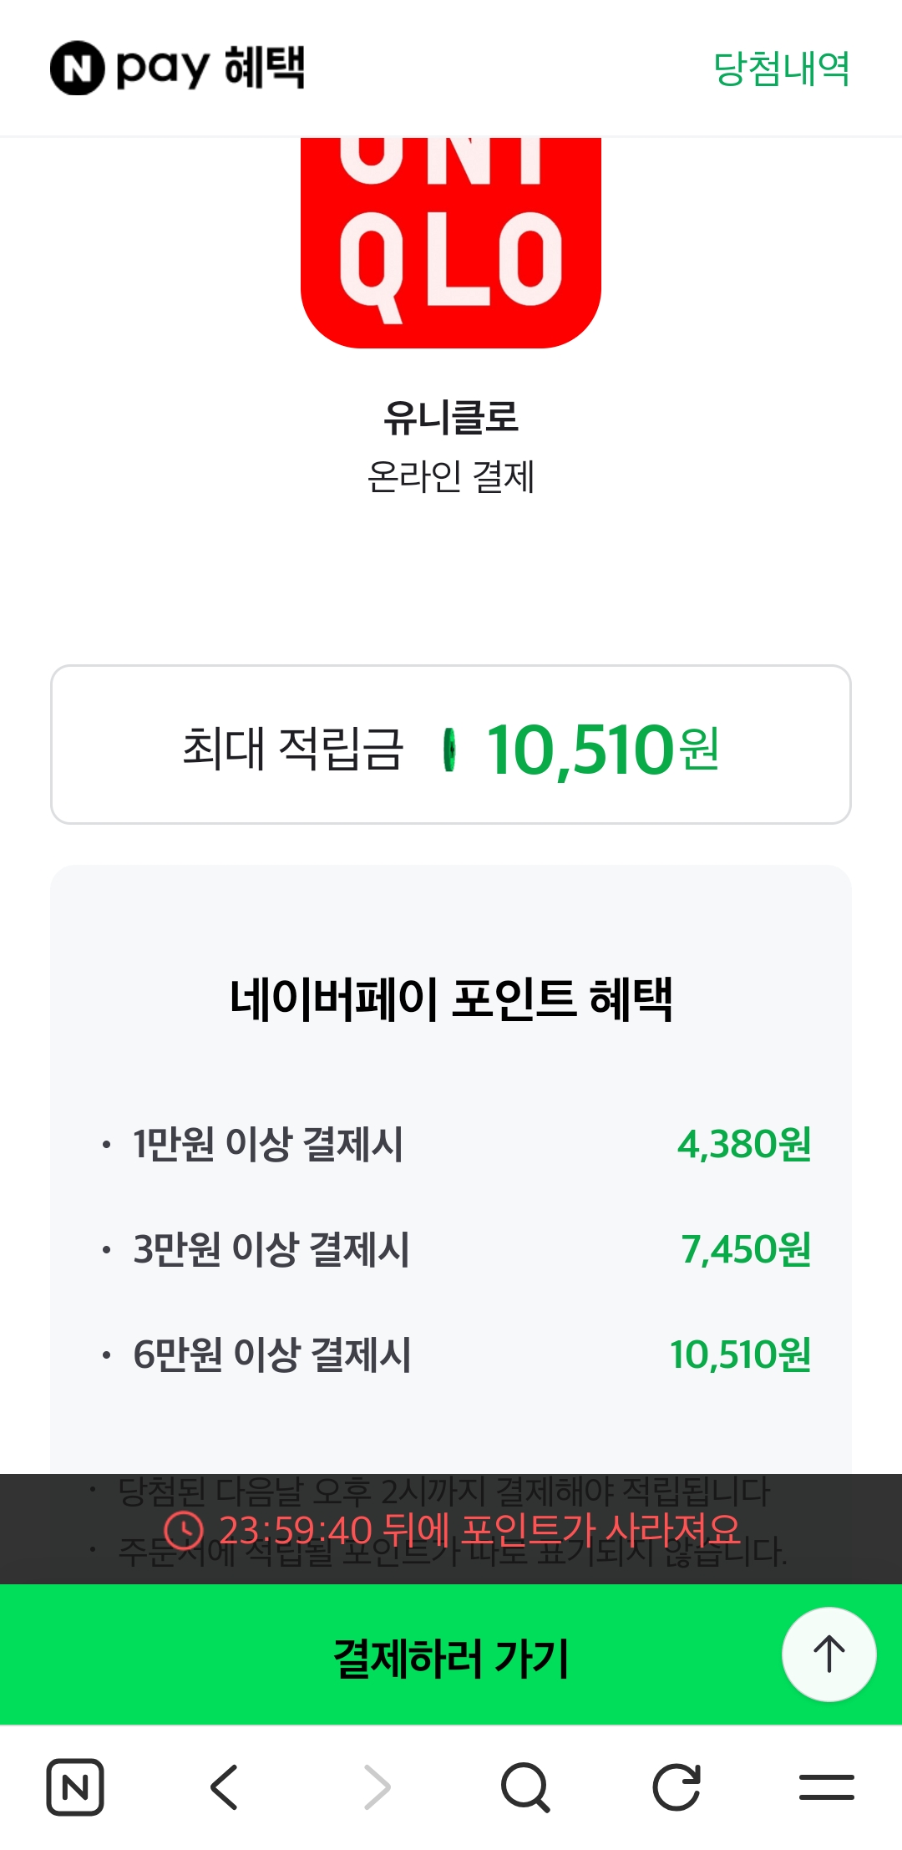Tap the 혜택 header title
The height and width of the screenshot is (1850, 902).
pos(265,68)
